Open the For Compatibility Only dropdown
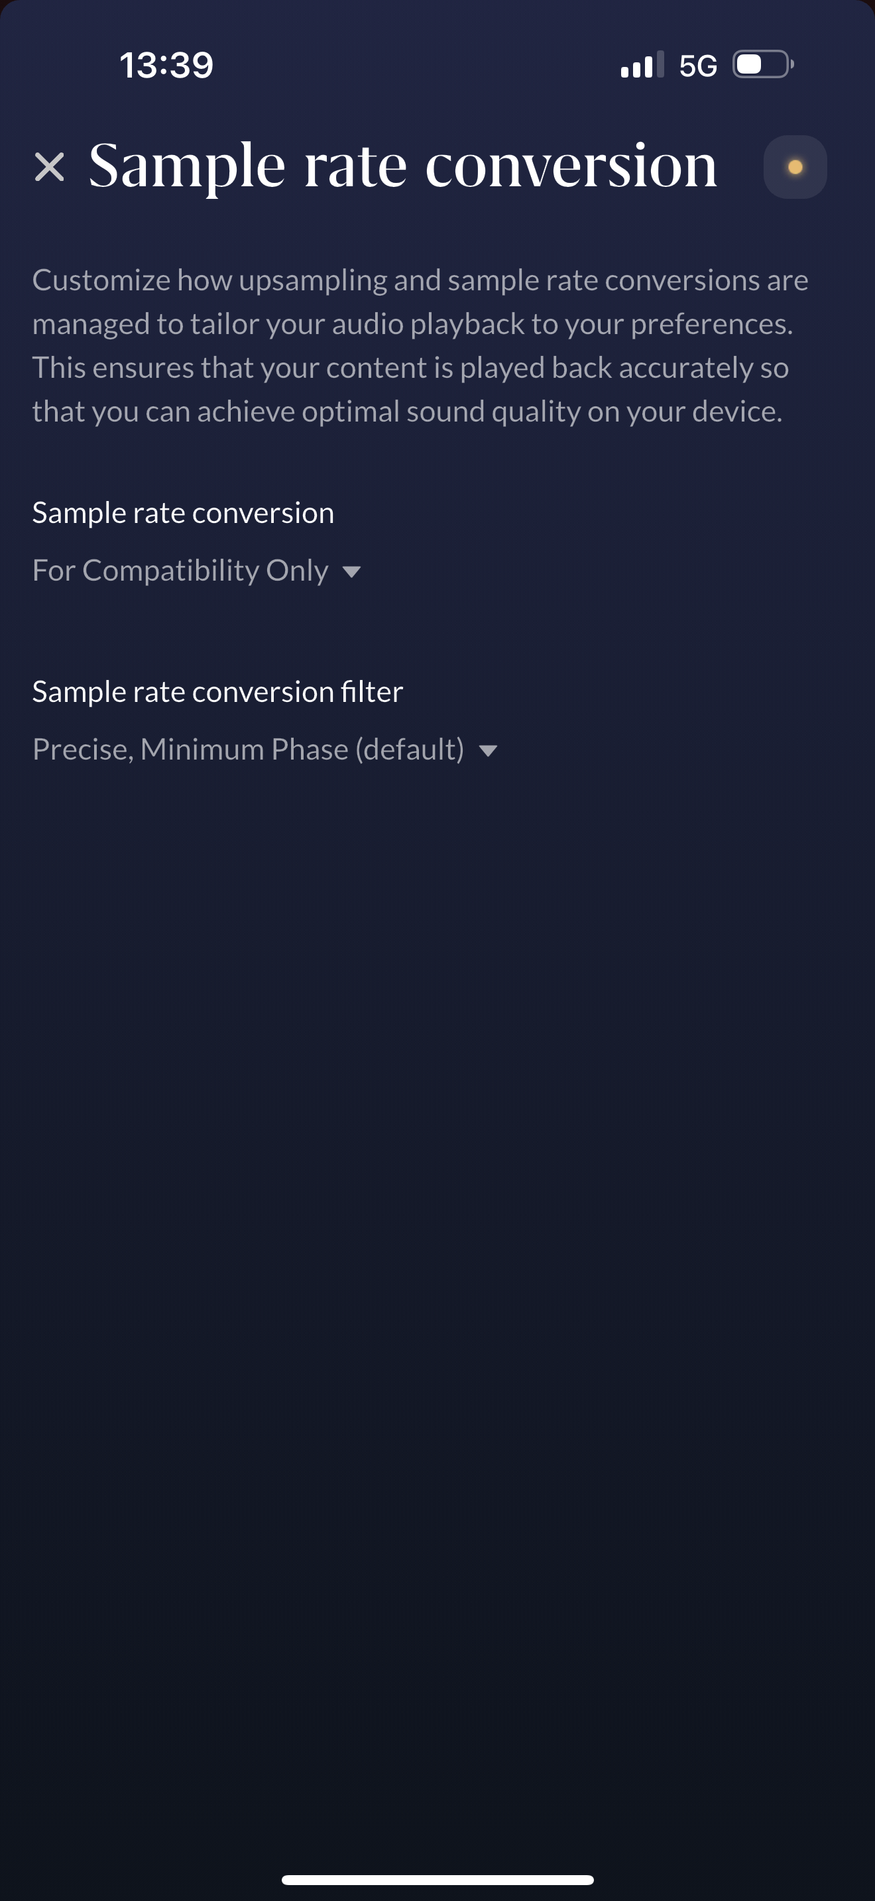 (196, 571)
